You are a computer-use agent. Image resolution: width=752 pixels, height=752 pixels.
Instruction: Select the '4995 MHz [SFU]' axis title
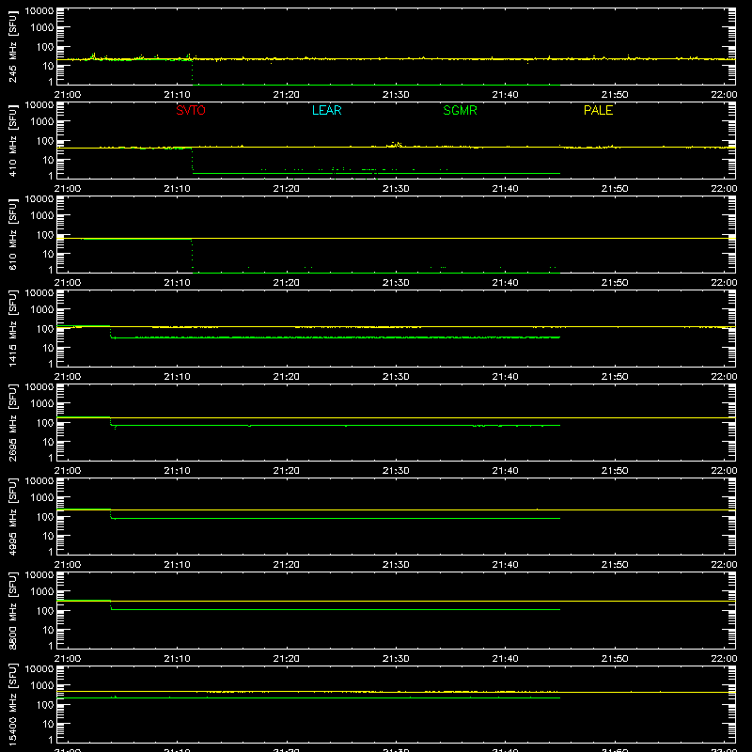[13, 516]
